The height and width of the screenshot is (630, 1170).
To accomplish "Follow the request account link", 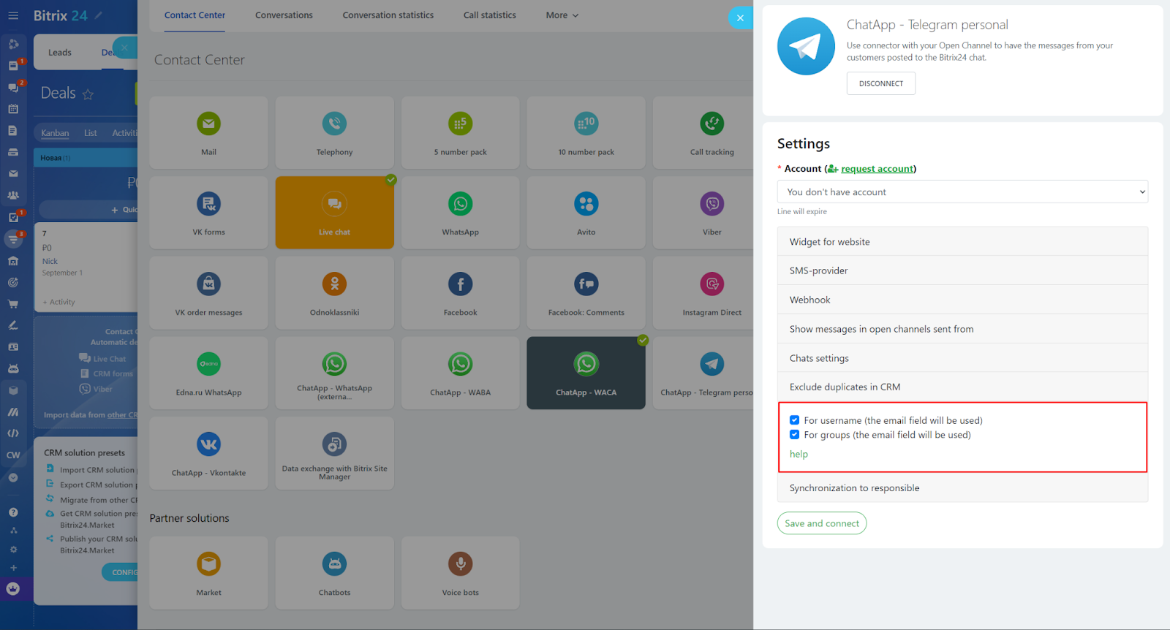I will (877, 169).
